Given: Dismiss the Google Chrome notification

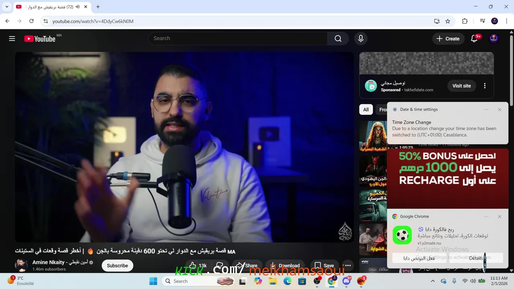Looking at the screenshot, I should pos(500,216).
